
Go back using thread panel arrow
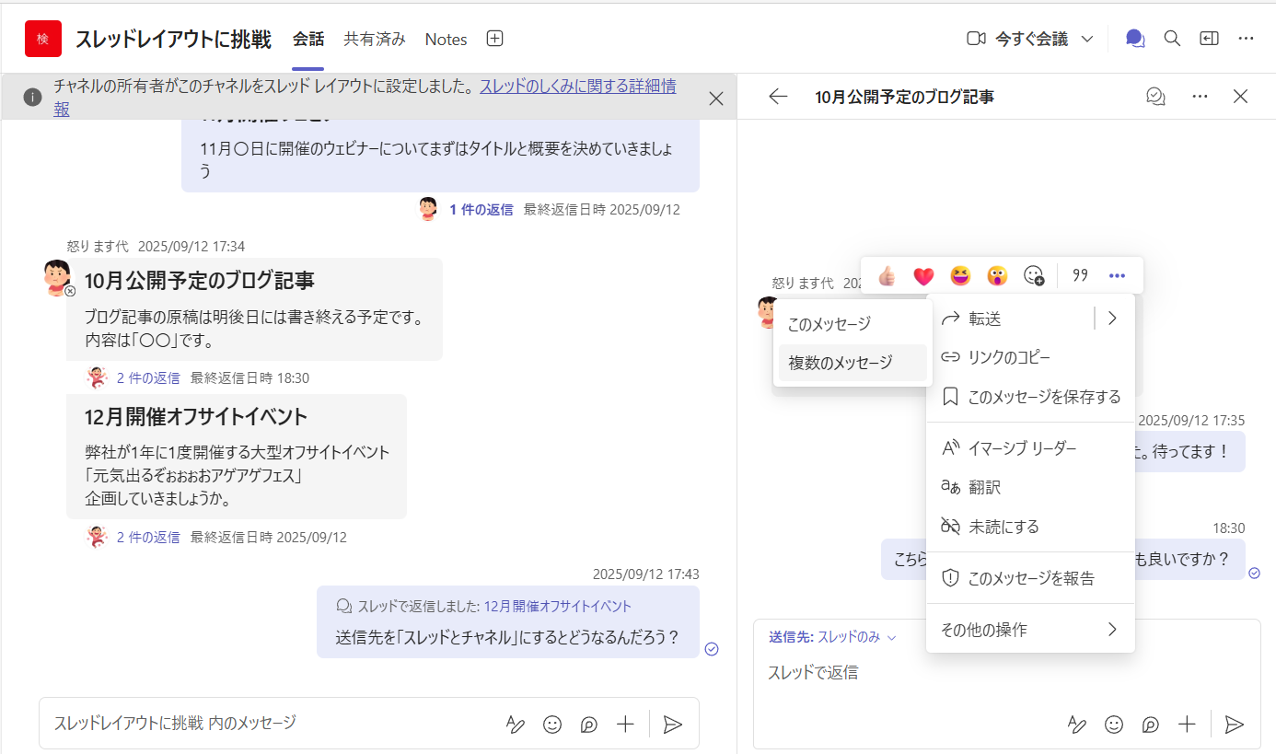pyautogui.click(x=779, y=97)
